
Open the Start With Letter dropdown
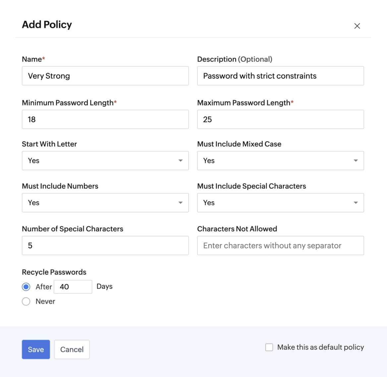(x=105, y=161)
